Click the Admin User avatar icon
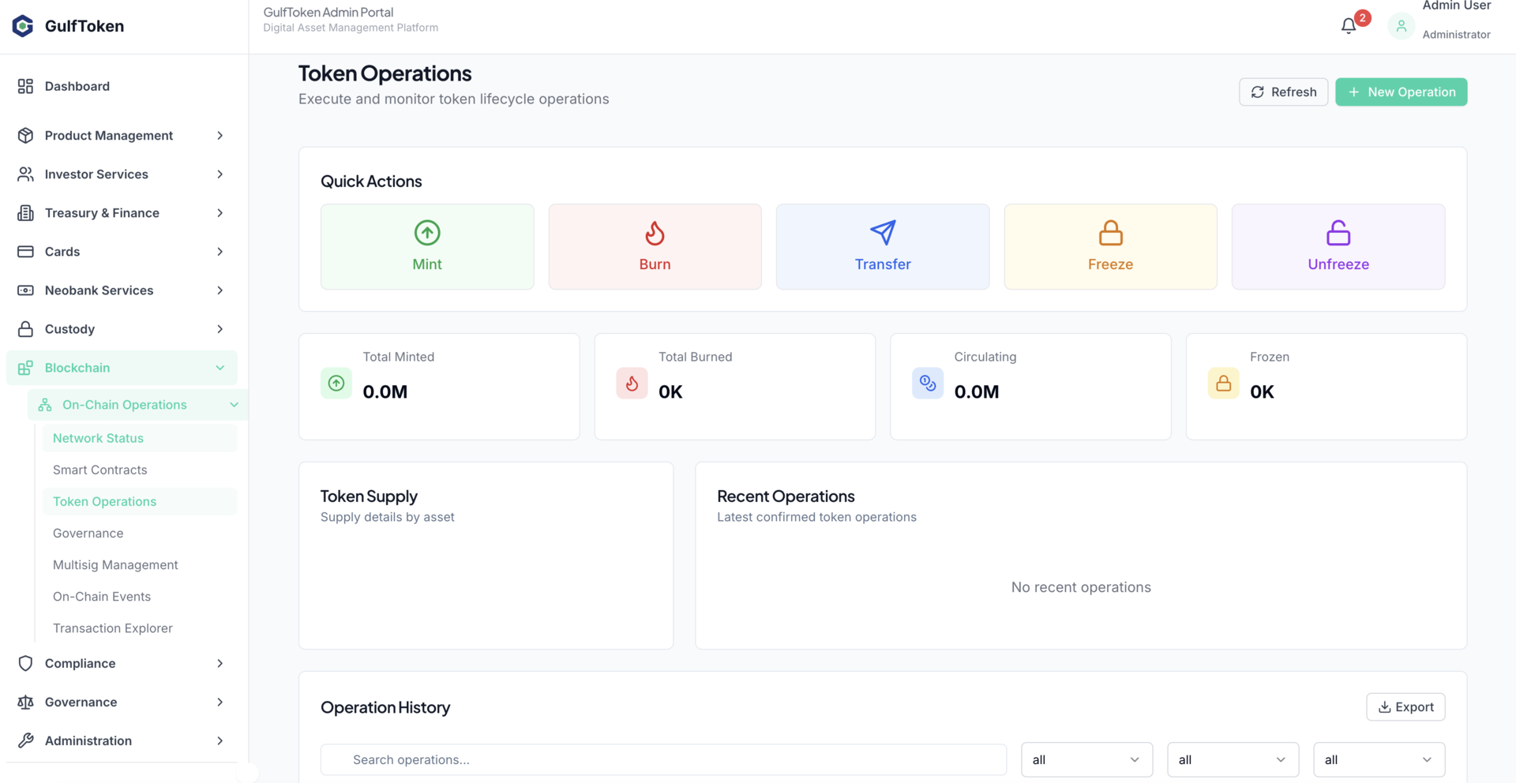The width and height of the screenshot is (1516, 783). click(1402, 25)
